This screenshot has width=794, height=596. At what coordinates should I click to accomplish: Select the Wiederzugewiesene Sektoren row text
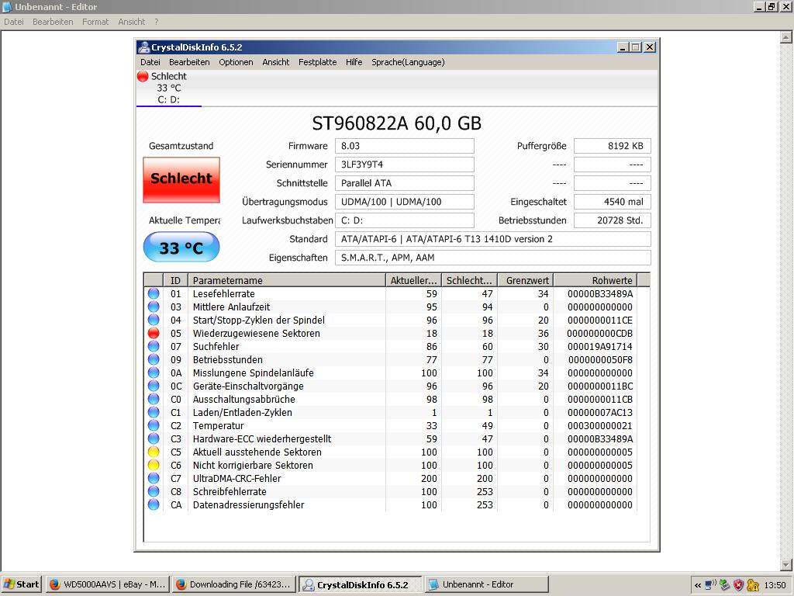point(256,333)
